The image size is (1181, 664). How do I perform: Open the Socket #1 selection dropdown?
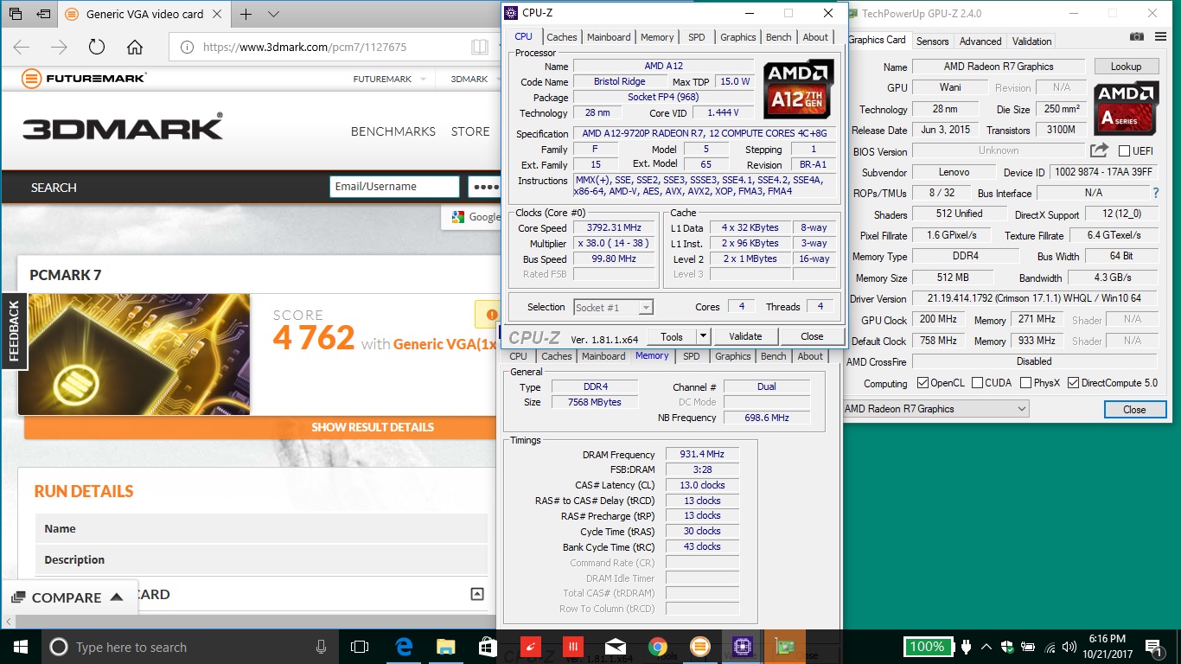point(613,307)
